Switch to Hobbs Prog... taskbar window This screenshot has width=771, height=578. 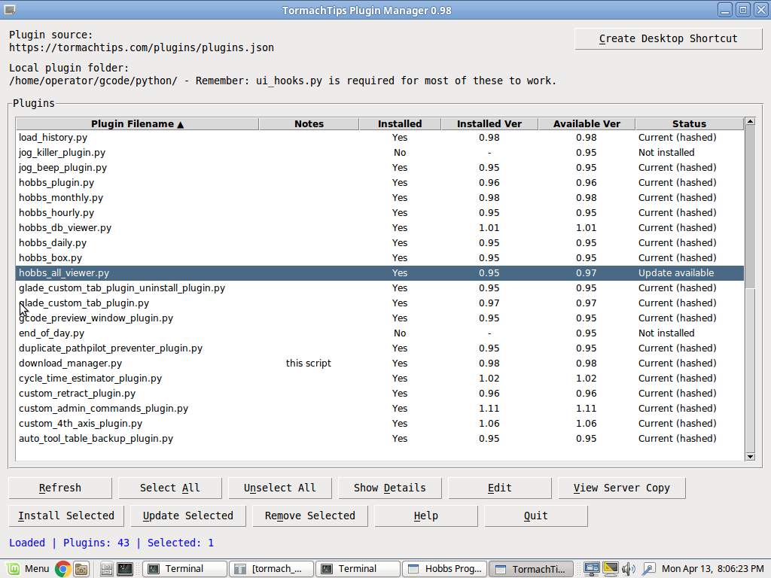tap(444, 569)
